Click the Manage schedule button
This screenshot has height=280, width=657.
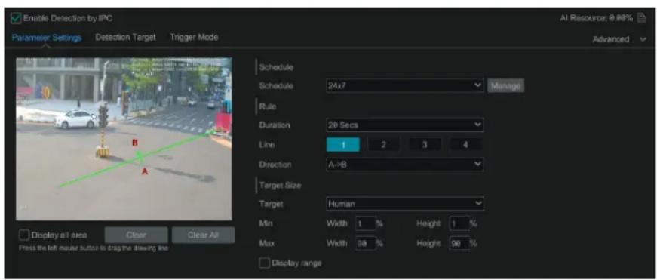click(505, 86)
